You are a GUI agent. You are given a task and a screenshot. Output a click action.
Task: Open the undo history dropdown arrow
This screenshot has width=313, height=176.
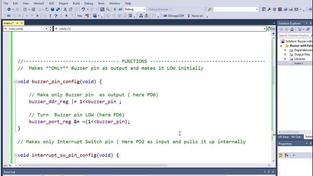88,9
